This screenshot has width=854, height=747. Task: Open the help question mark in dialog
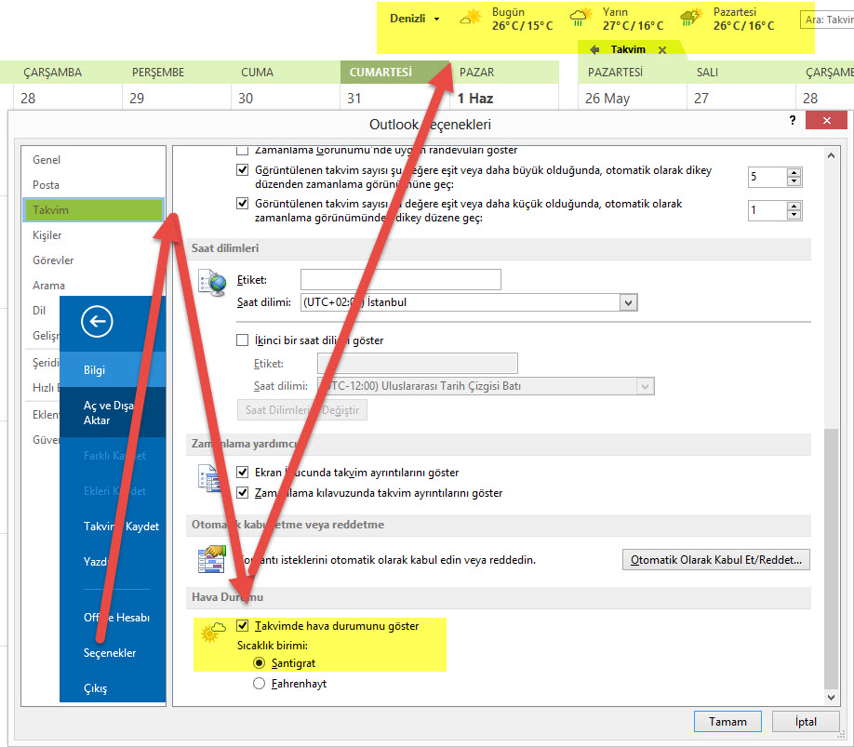click(793, 120)
